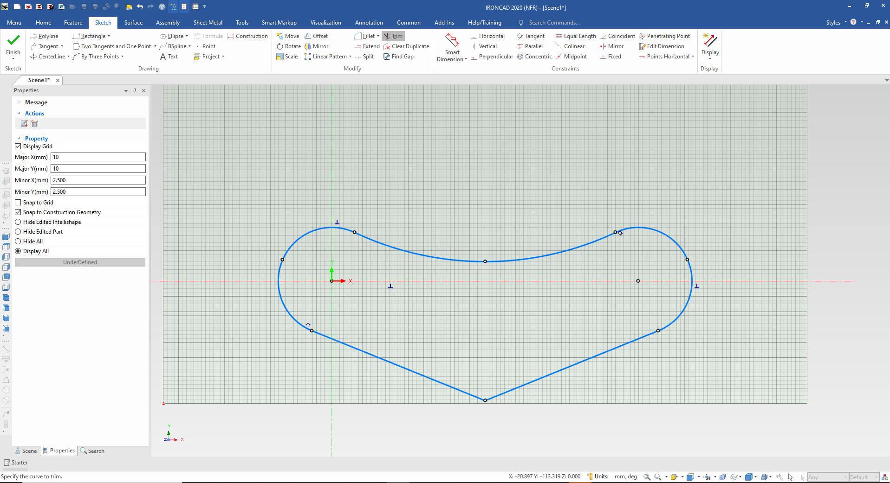Apply the Concentric constraint

(534, 57)
